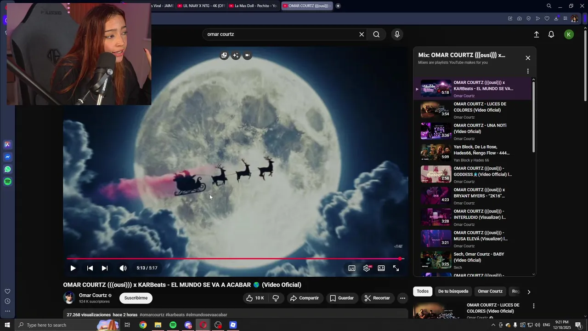Click the sparkle icon over the video

click(x=236, y=55)
